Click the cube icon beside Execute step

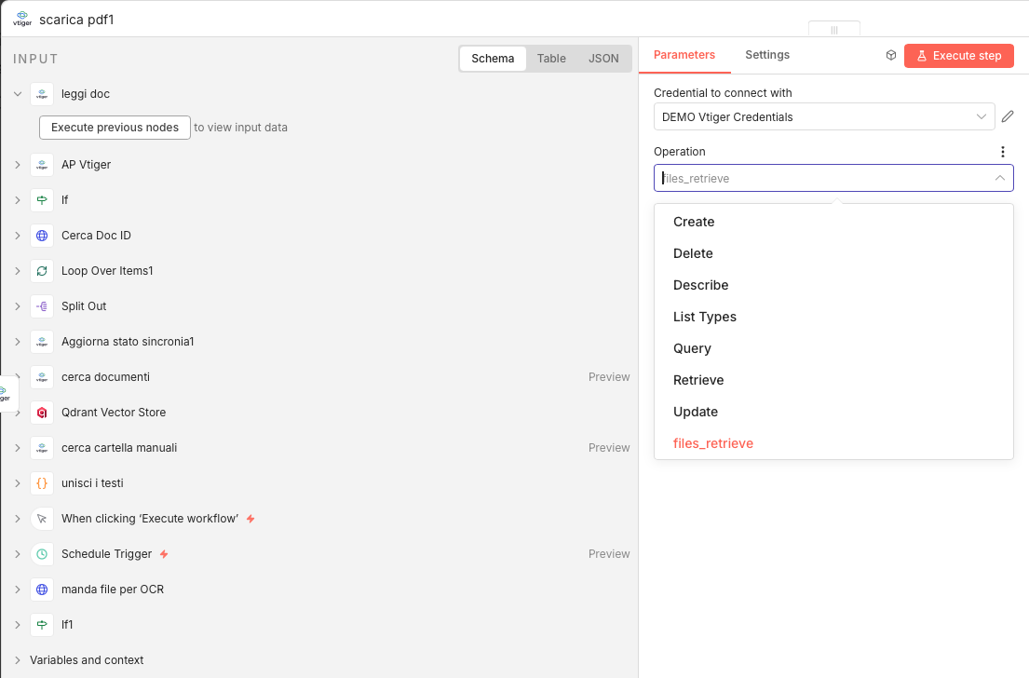point(891,56)
